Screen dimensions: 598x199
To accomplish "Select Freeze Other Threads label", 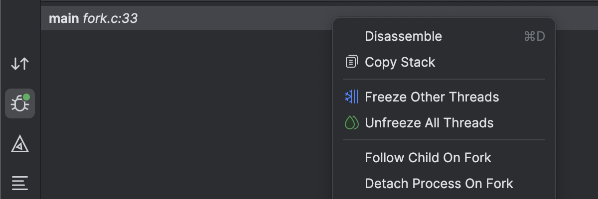I will (x=432, y=97).
